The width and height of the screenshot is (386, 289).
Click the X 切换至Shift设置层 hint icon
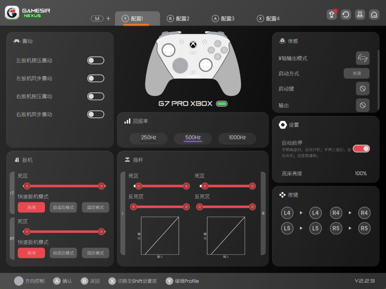click(112, 281)
